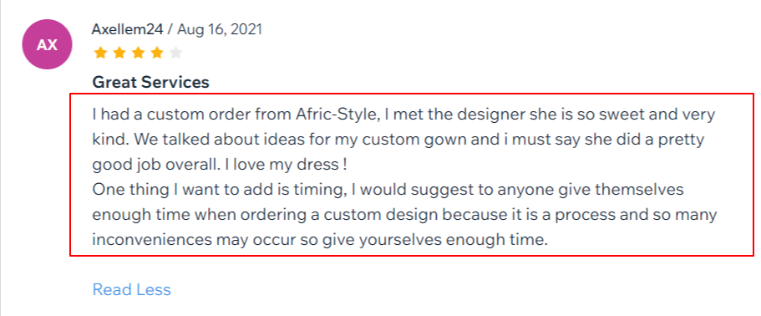Click the line starting 'One thing I want'

(388, 190)
